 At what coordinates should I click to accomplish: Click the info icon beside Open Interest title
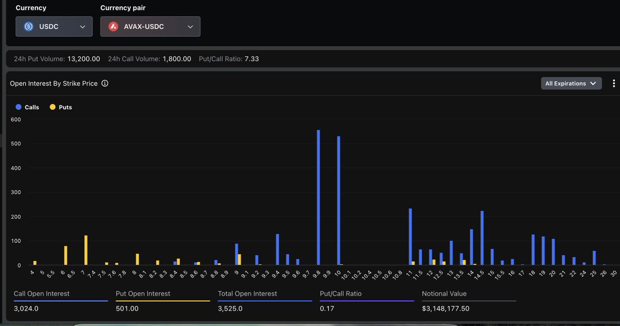tap(105, 83)
